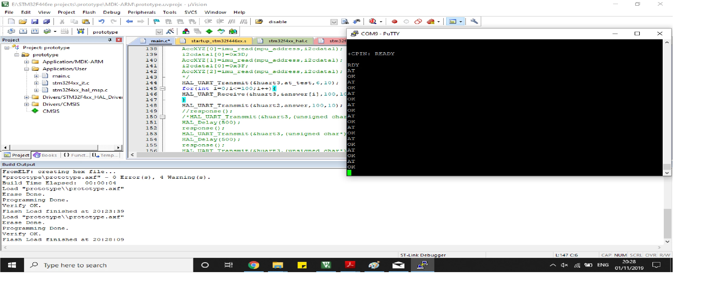Click the Manage Run-Time Environment green diamond icon
The image size is (722, 288).
tap(209, 31)
